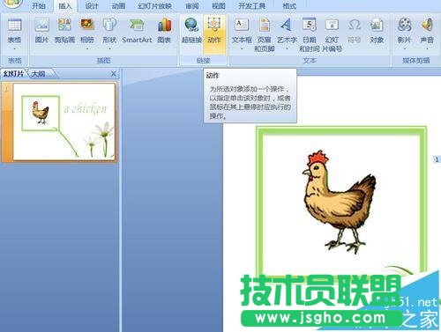Insert a sound (声音)
The image size is (441, 332).
point(427,33)
